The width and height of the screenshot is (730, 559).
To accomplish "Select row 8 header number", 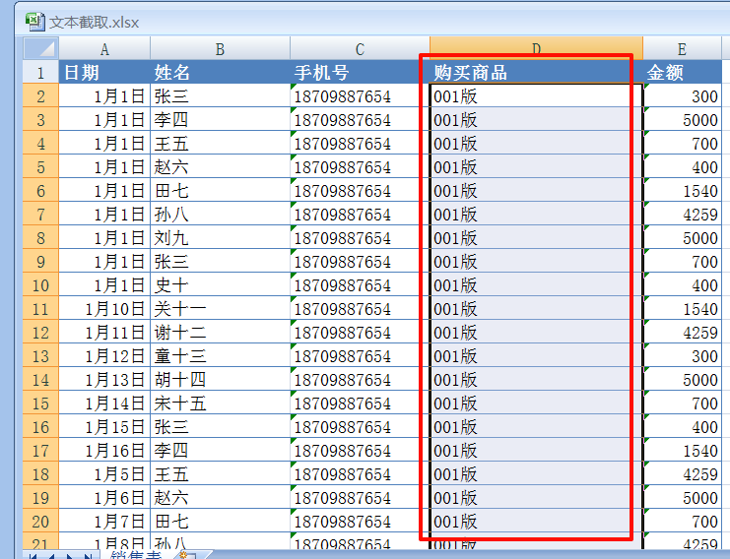I will pos(40,237).
